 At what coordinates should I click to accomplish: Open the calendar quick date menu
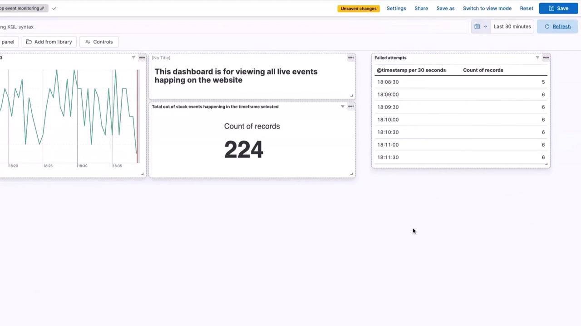pos(481,26)
